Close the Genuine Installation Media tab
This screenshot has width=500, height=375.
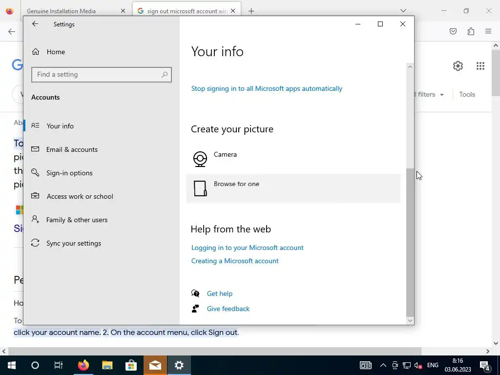[x=123, y=11]
